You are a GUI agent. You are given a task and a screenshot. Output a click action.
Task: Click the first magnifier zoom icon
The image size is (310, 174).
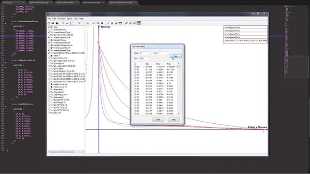coord(126,23)
